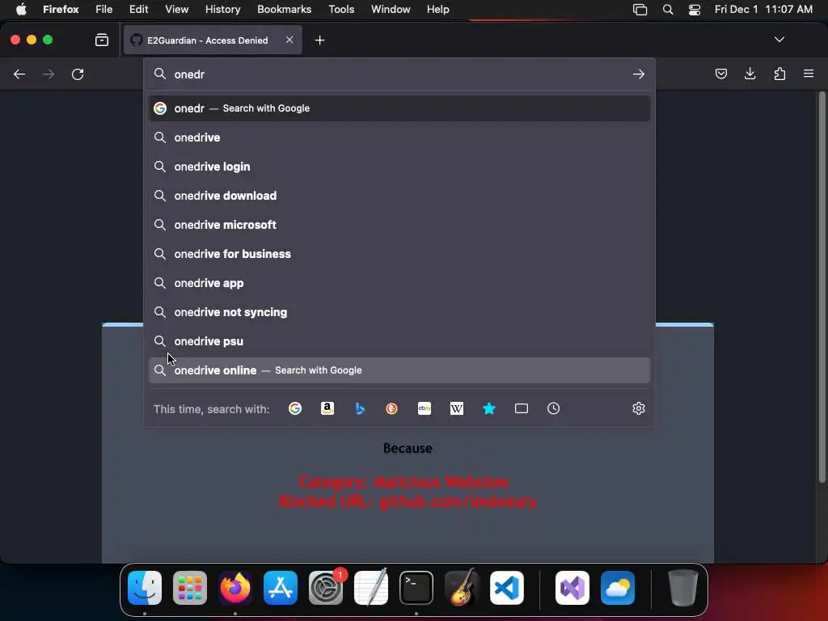Viewport: 828px width, 621px height.
Task: Open Save to Pocket
Action: pyautogui.click(x=720, y=74)
